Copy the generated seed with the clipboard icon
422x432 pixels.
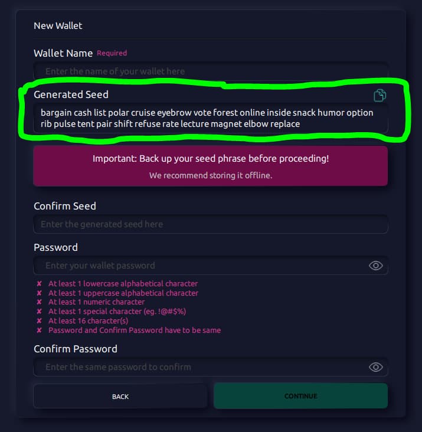(x=380, y=96)
